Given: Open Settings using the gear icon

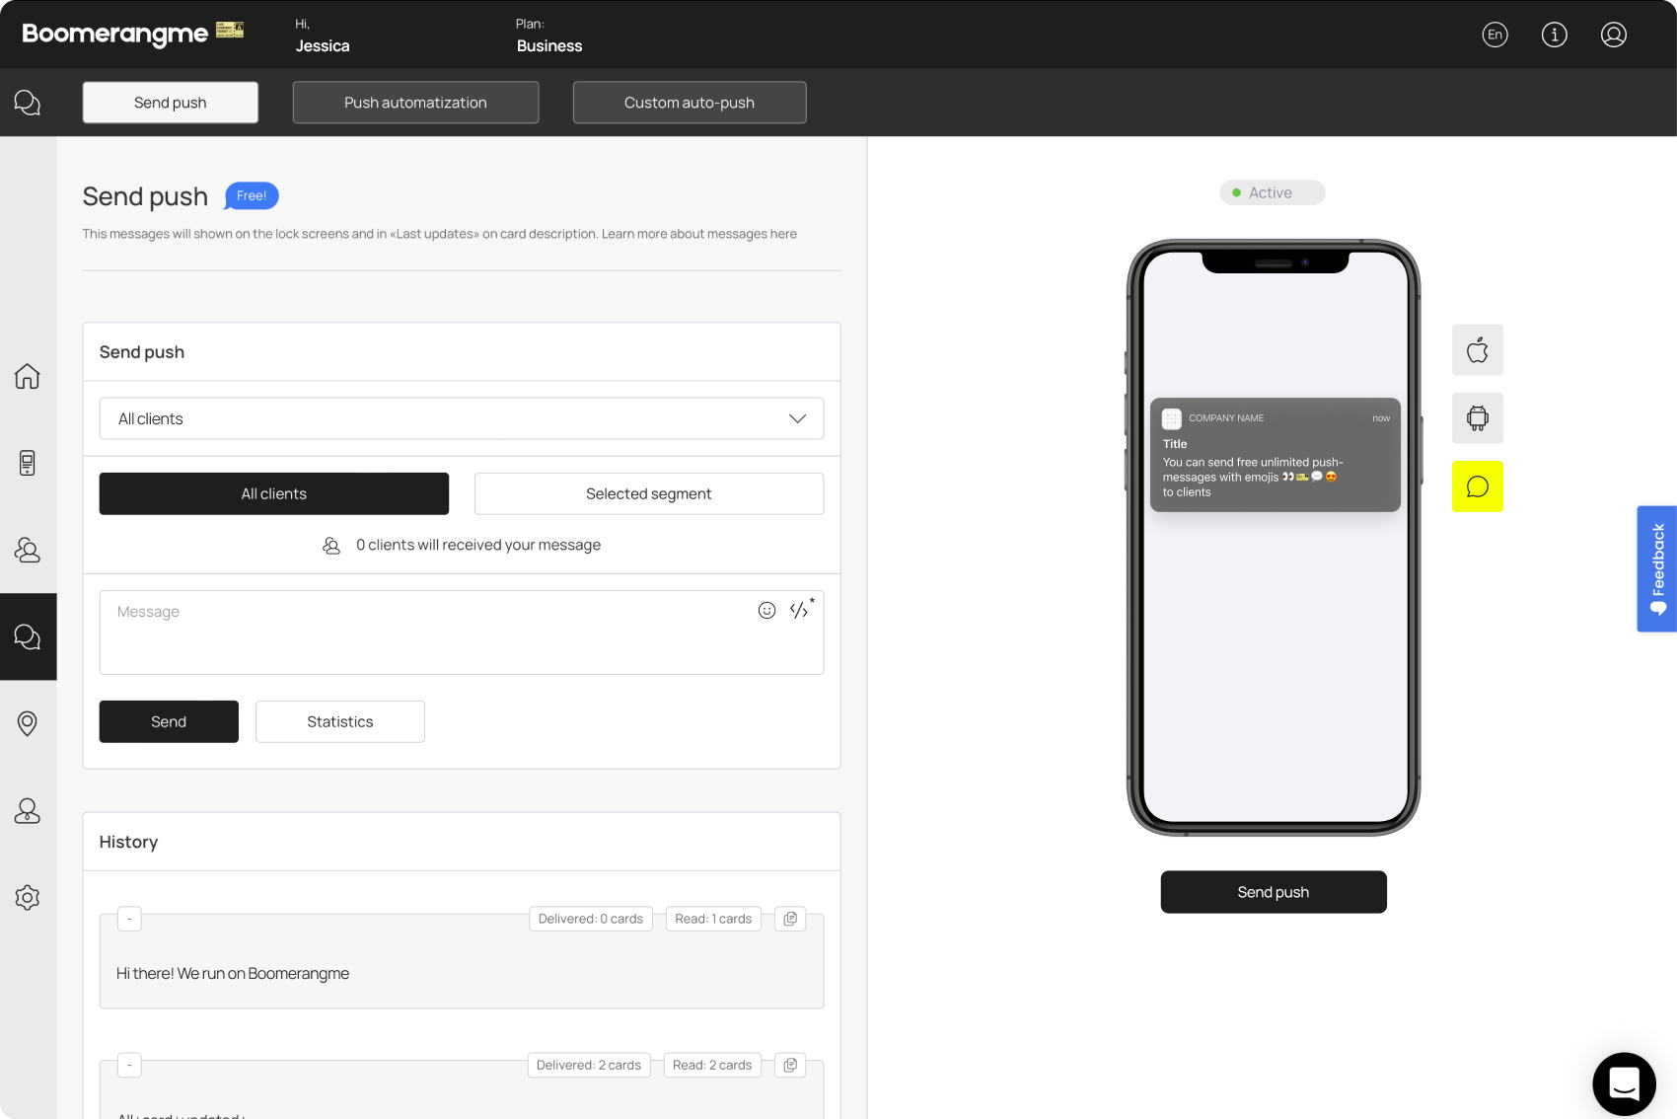Looking at the screenshot, I should (x=28, y=897).
